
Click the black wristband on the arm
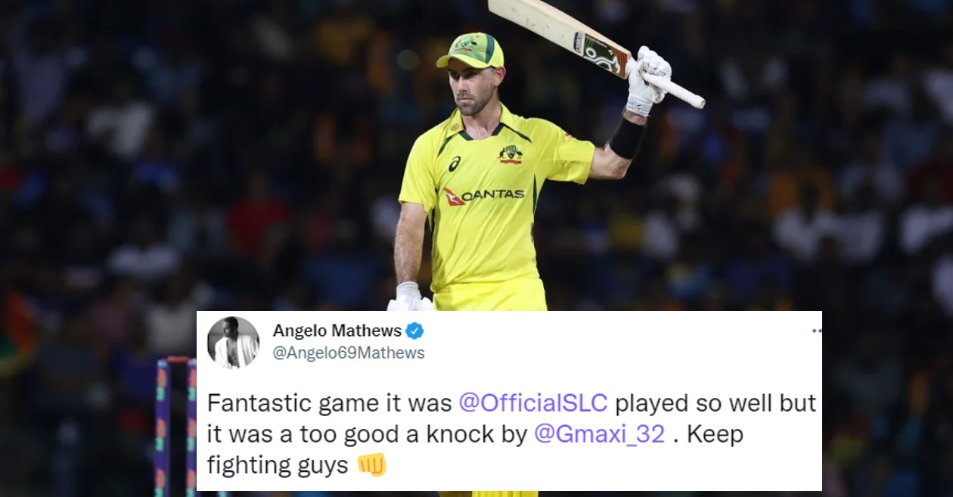[628, 138]
